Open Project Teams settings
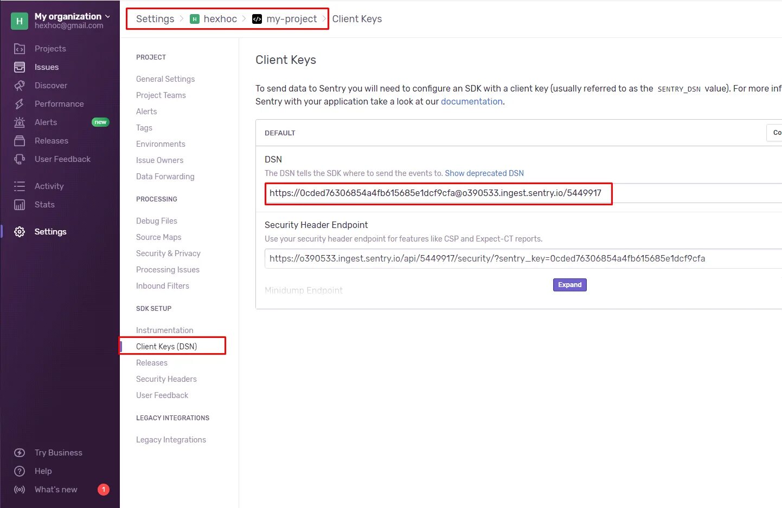The image size is (782, 508). [x=161, y=95]
